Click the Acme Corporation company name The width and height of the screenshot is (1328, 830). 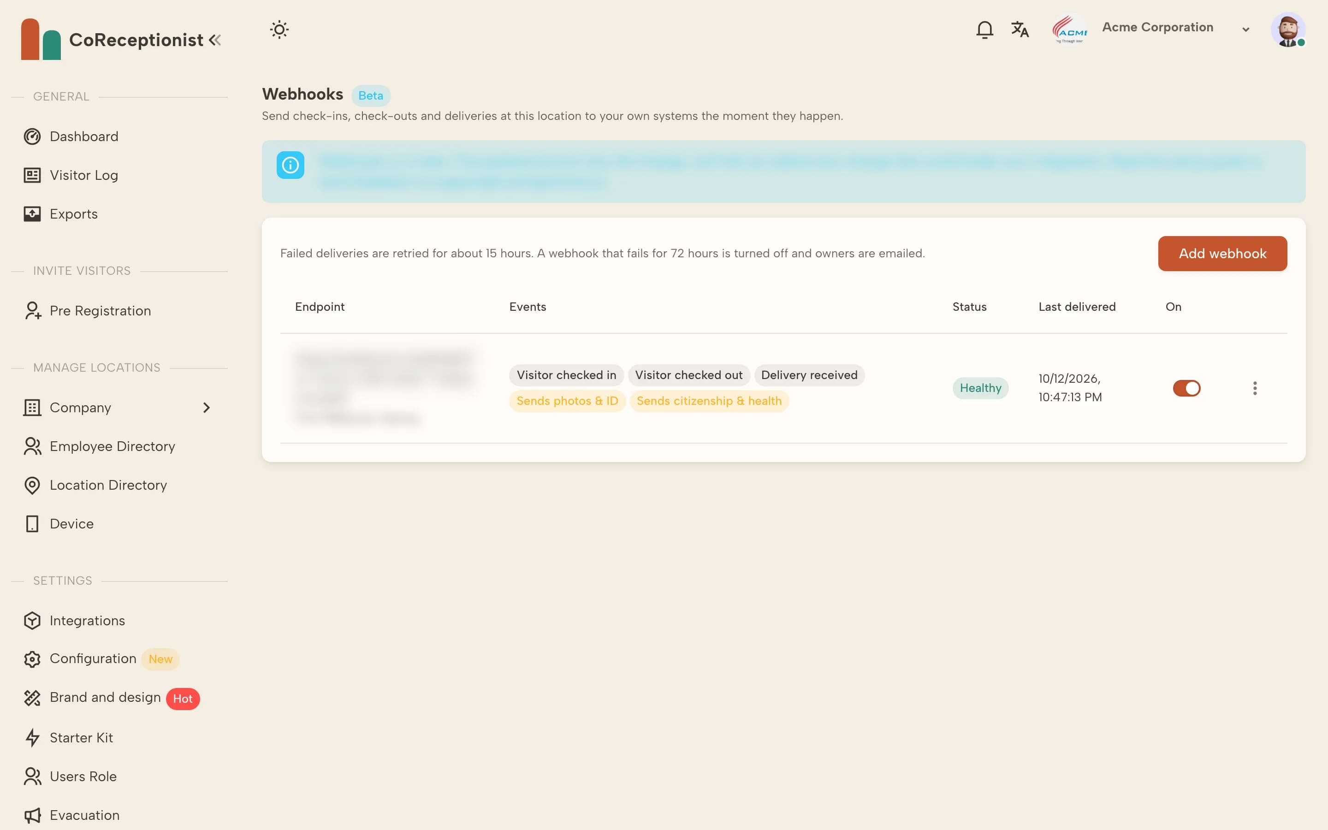tap(1157, 27)
